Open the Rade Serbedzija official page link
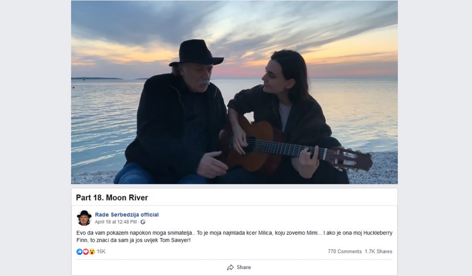This screenshot has height=276, width=472. (x=127, y=215)
